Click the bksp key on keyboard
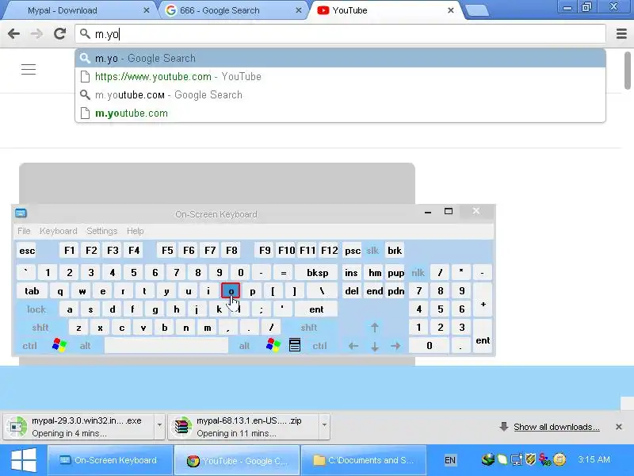The width and height of the screenshot is (634, 476). point(318,273)
